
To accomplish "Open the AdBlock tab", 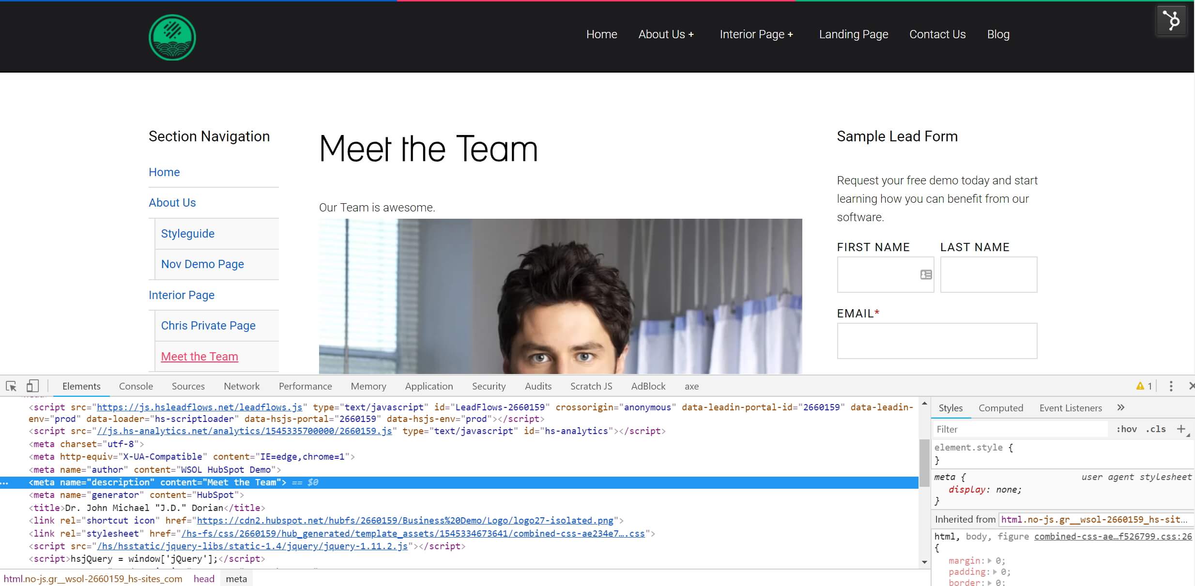I will 648,386.
